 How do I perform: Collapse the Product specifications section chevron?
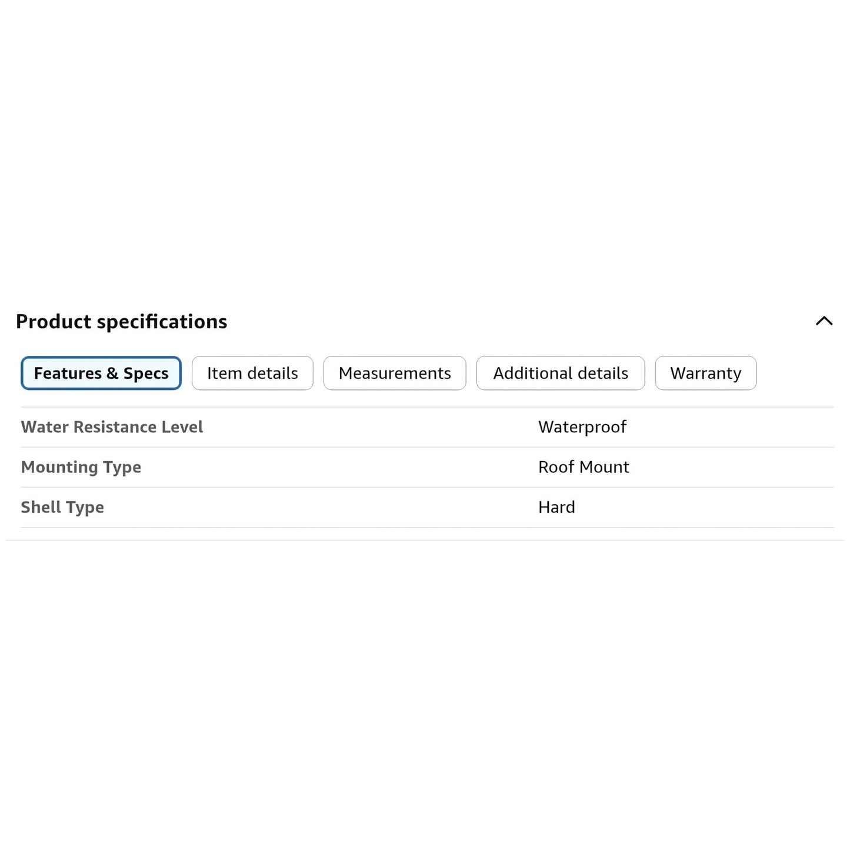pos(824,321)
